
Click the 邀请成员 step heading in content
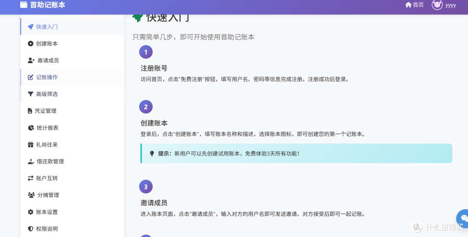154,203
